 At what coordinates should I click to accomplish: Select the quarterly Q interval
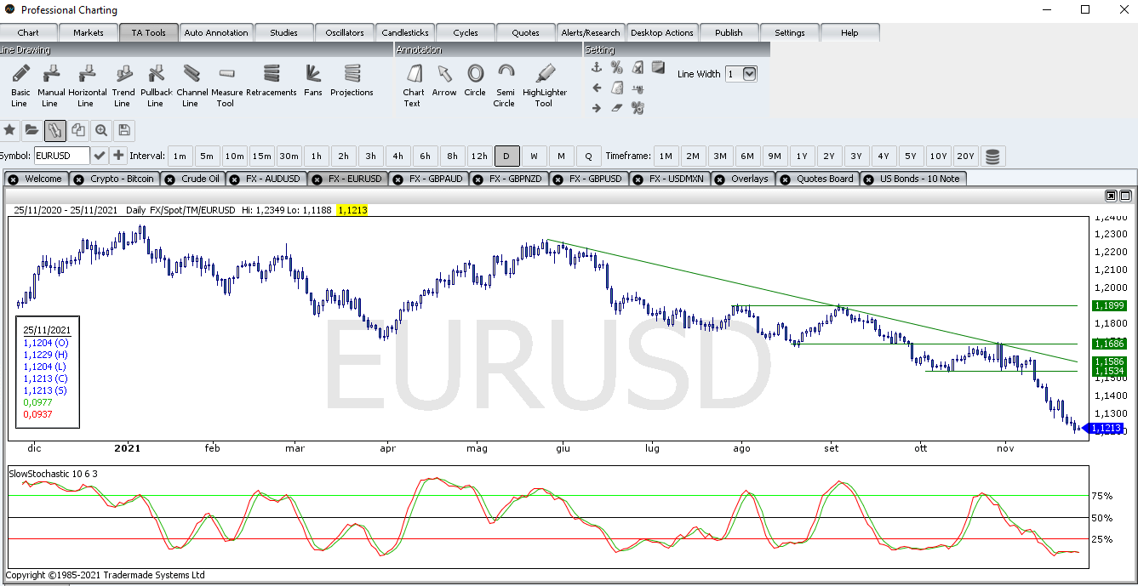(588, 156)
